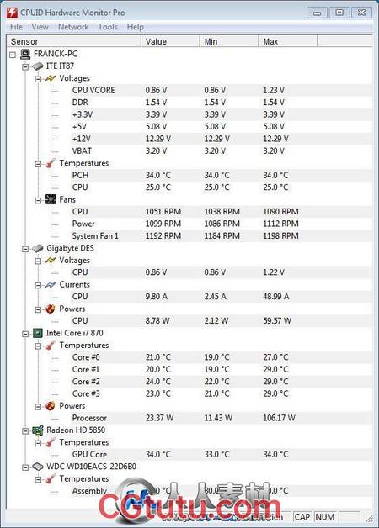Click the Currents waveform icon

[51, 284]
